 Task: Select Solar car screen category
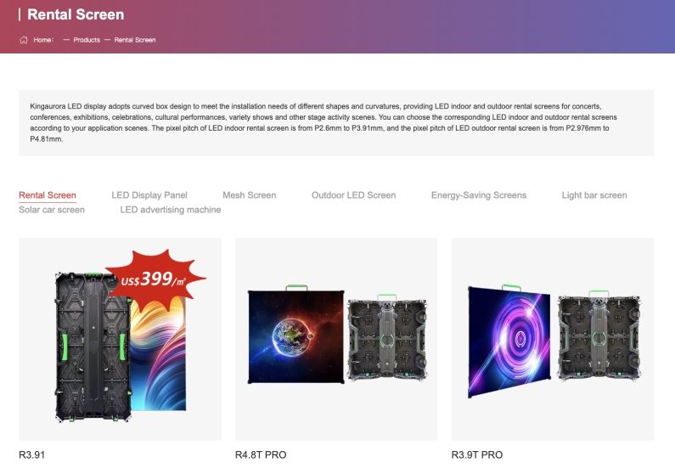pos(52,210)
